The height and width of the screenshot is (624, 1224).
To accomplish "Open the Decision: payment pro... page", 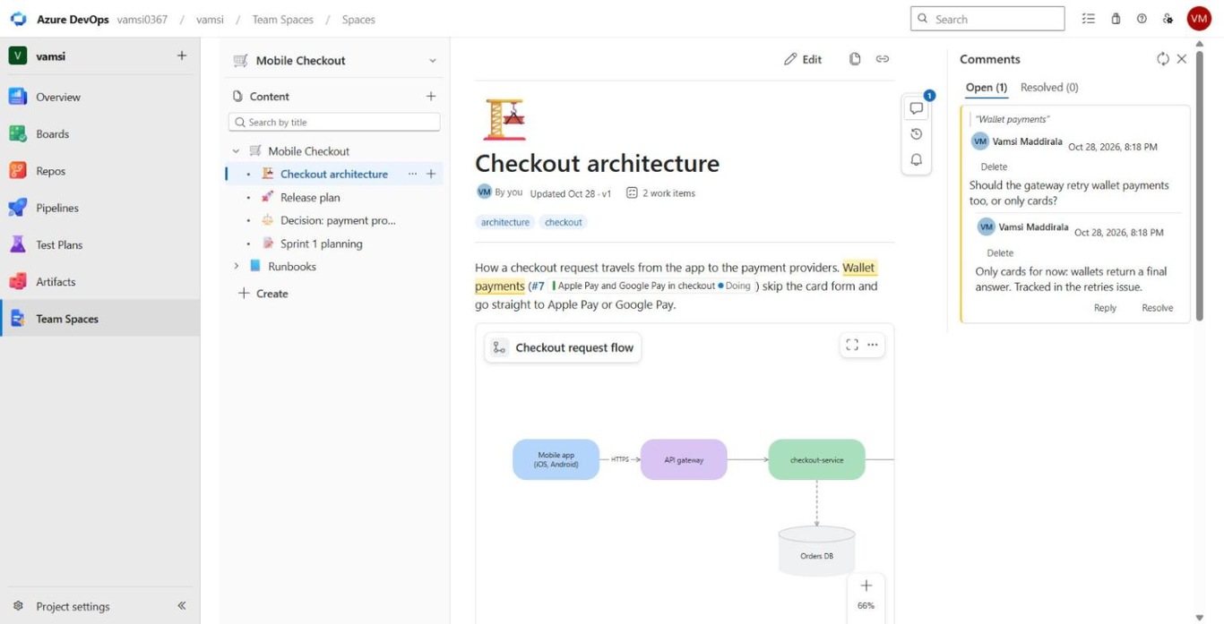I will [338, 220].
